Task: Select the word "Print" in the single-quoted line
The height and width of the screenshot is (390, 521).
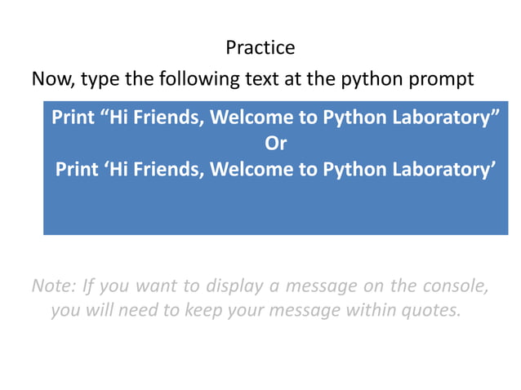Action: tap(76, 170)
